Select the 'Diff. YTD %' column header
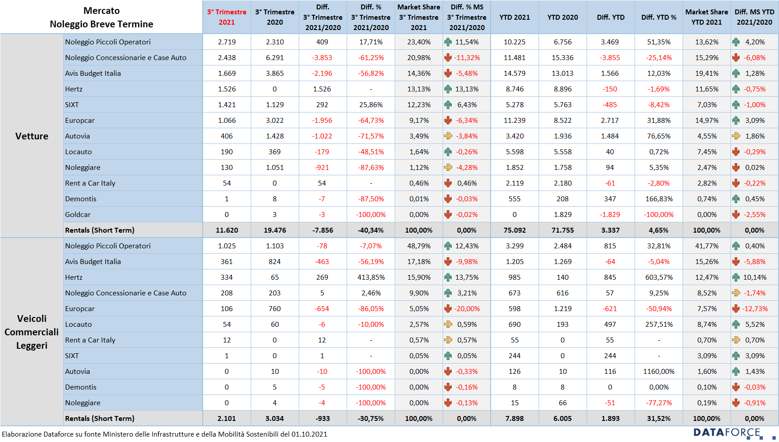Image resolution: width=779 pixels, height=442 pixels. (658, 17)
